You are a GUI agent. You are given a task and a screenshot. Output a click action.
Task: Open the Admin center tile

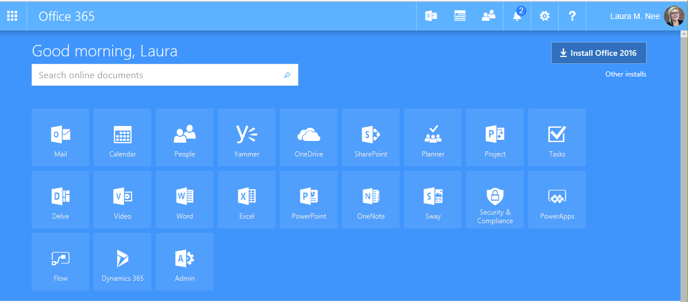(185, 262)
